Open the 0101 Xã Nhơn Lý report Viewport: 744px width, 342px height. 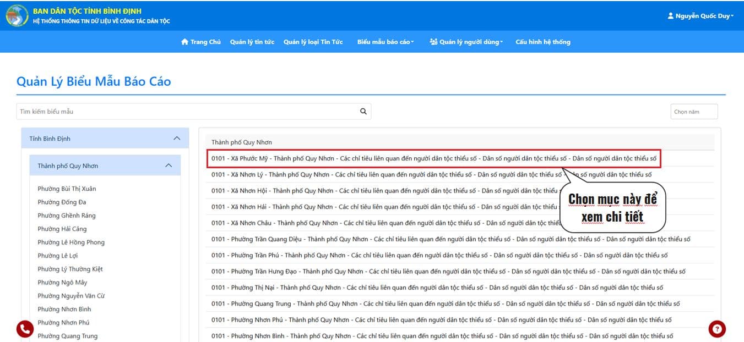tap(431, 175)
